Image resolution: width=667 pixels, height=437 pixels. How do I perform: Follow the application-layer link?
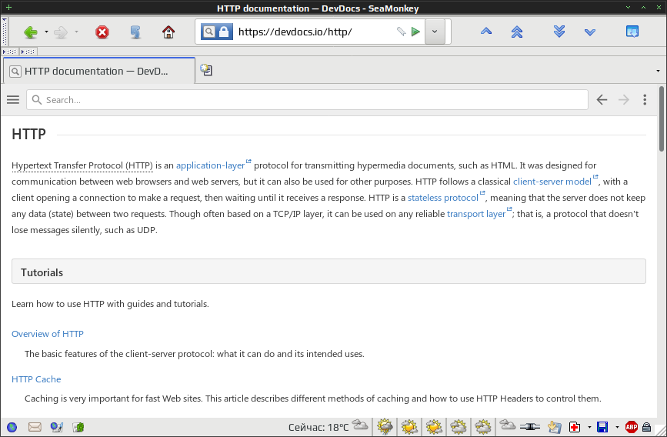[211, 165]
